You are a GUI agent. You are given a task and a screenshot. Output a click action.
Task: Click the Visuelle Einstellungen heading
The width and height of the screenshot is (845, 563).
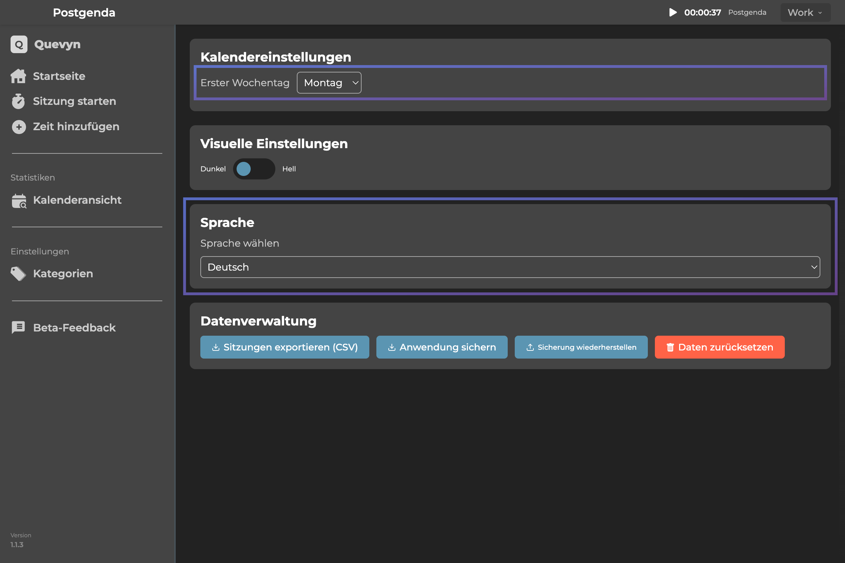point(274,144)
